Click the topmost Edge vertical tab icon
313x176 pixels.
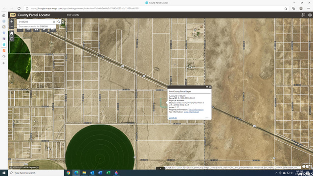point(4,15)
